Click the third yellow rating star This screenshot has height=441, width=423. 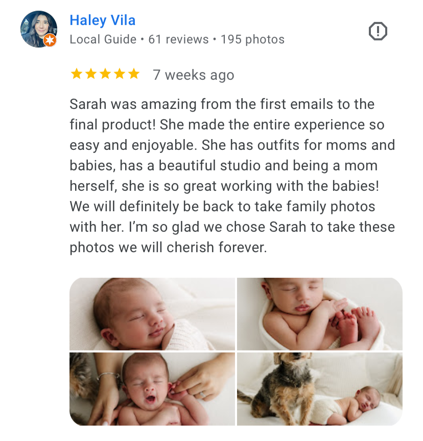coord(105,74)
